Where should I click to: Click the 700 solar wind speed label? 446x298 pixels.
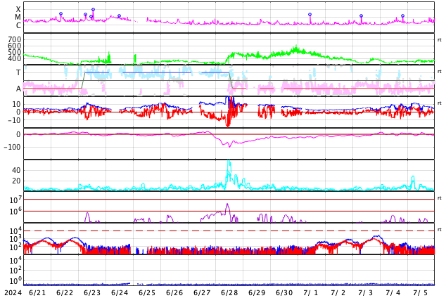(x=15, y=39)
